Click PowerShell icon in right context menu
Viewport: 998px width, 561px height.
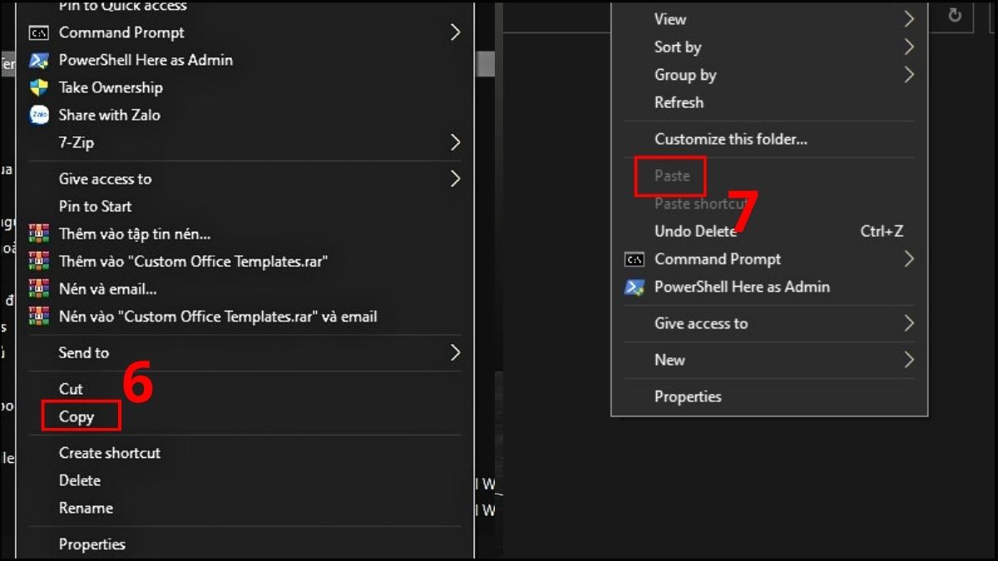[635, 287]
